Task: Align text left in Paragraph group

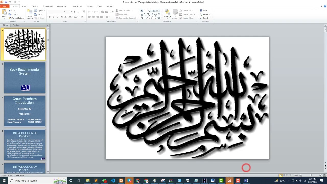Action: point(89,17)
